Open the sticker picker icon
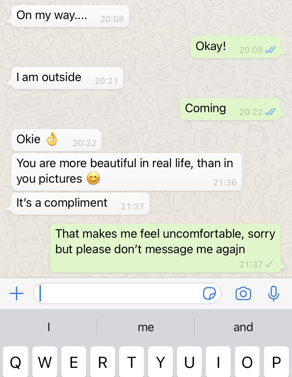 tap(209, 293)
